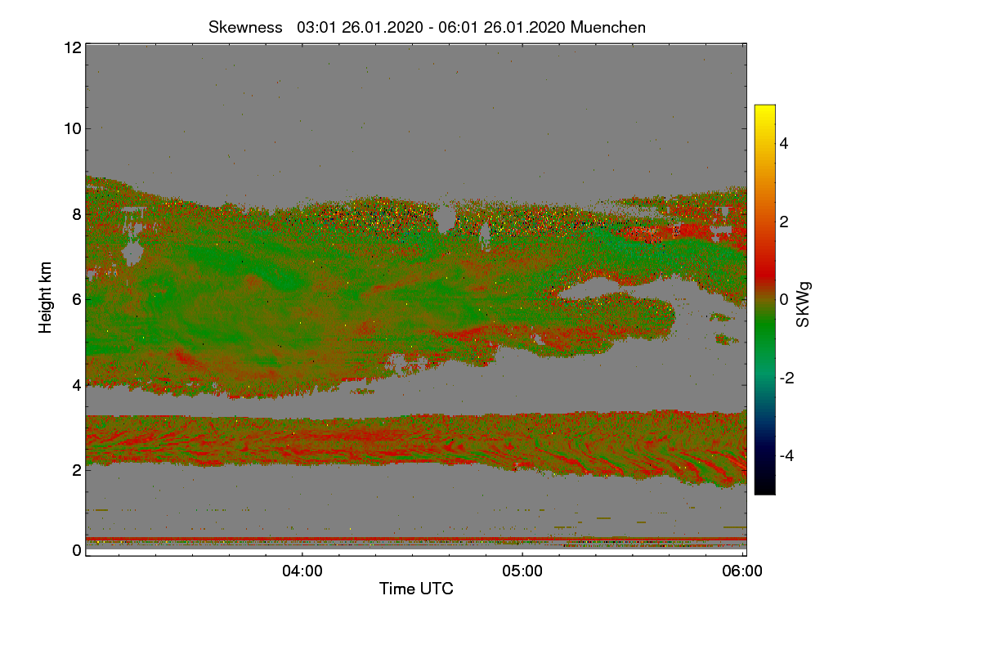Click the yellow top of the colorbar
The width and height of the screenshot is (981, 654).
[x=764, y=113]
